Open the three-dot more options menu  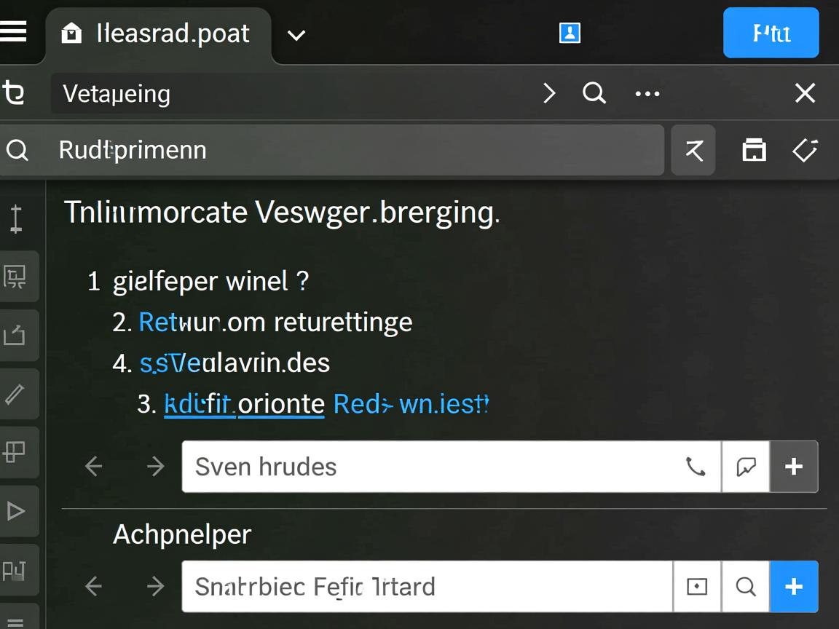pos(647,93)
